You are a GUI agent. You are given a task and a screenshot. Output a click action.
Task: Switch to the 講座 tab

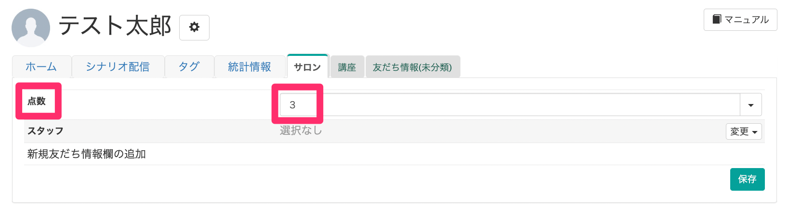click(347, 67)
